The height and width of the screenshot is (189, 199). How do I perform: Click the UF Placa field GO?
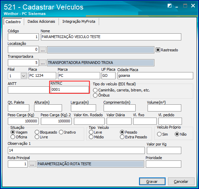pyautogui.click(x=108, y=75)
